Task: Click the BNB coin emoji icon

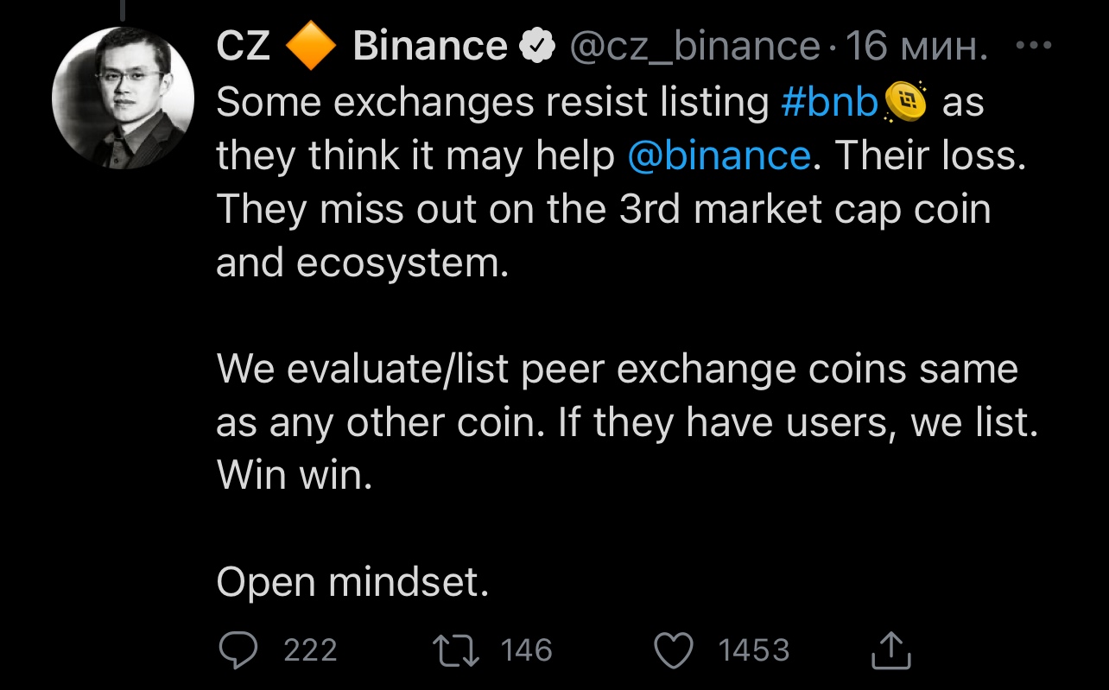Action: pos(904,103)
